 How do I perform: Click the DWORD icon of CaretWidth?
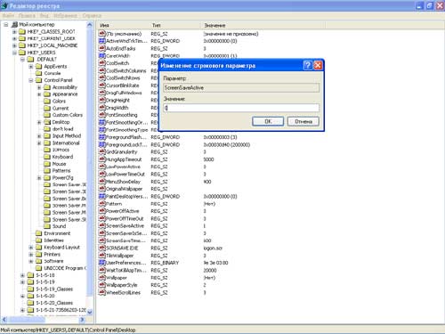(x=102, y=55)
